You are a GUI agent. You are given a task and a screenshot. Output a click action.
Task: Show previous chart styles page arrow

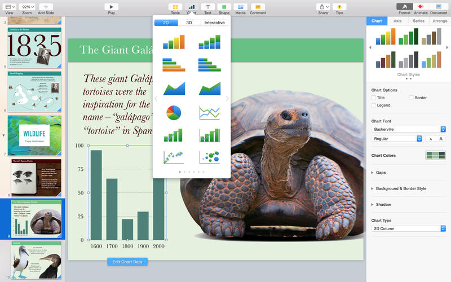point(370,47)
